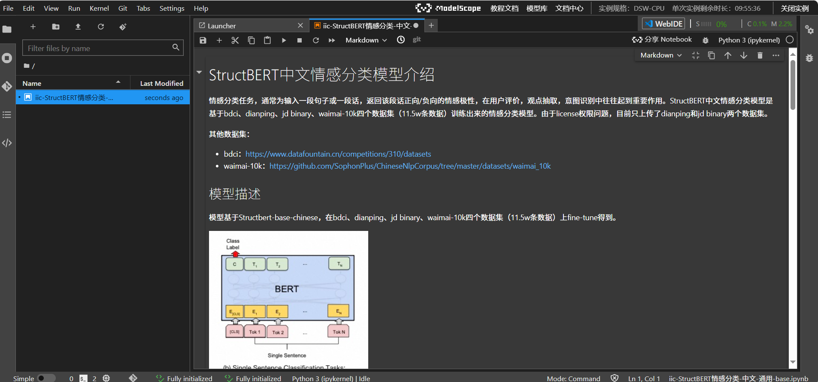Screen dimensions: 818x382
Task: Open property inspector gears in right sidebar
Action: [x=809, y=29]
